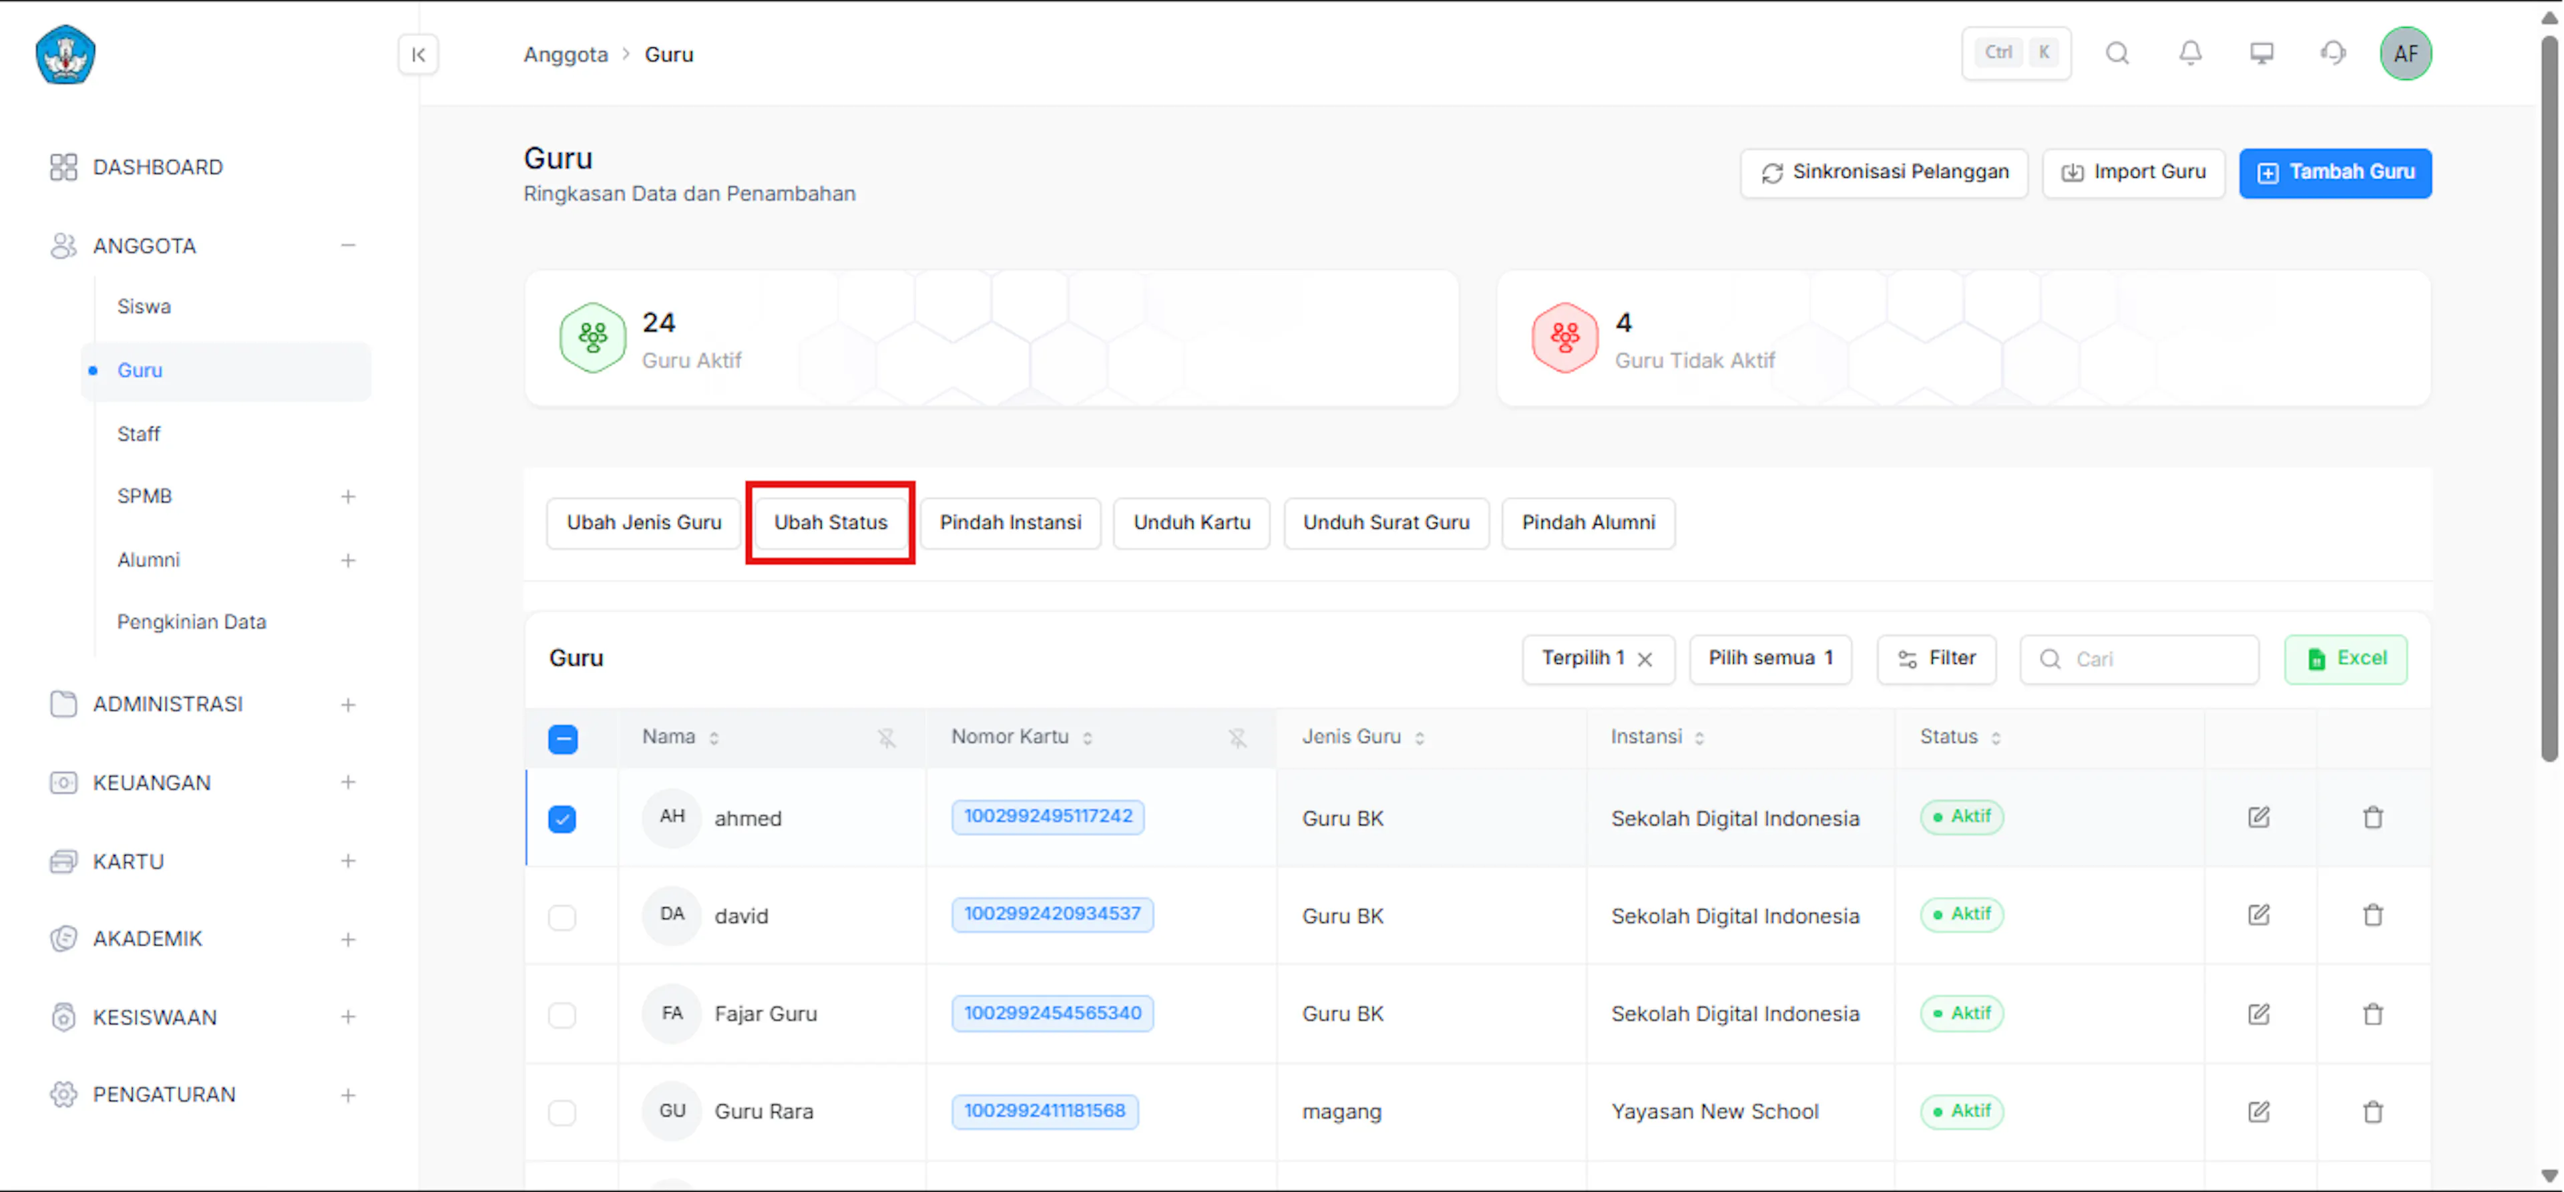
Task: Sort by the Jenis Guru column
Action: tap(1420, 738)
